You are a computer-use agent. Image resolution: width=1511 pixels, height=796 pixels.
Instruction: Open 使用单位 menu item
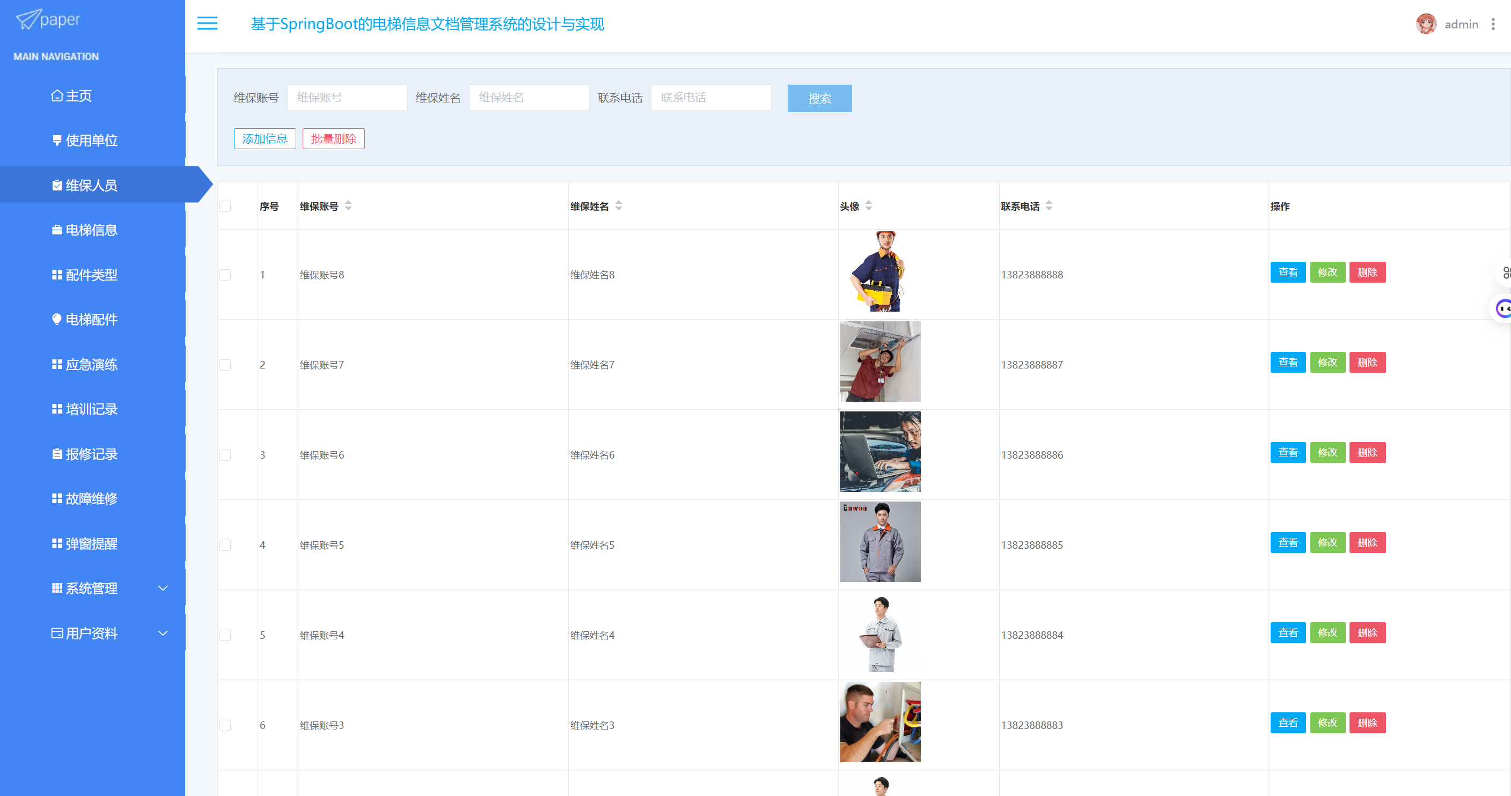[93, 140]
